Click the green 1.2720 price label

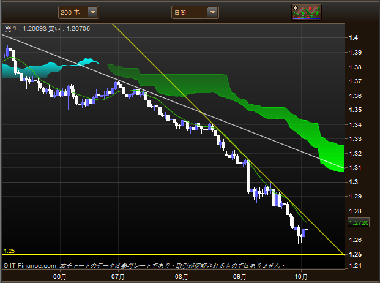359,222
